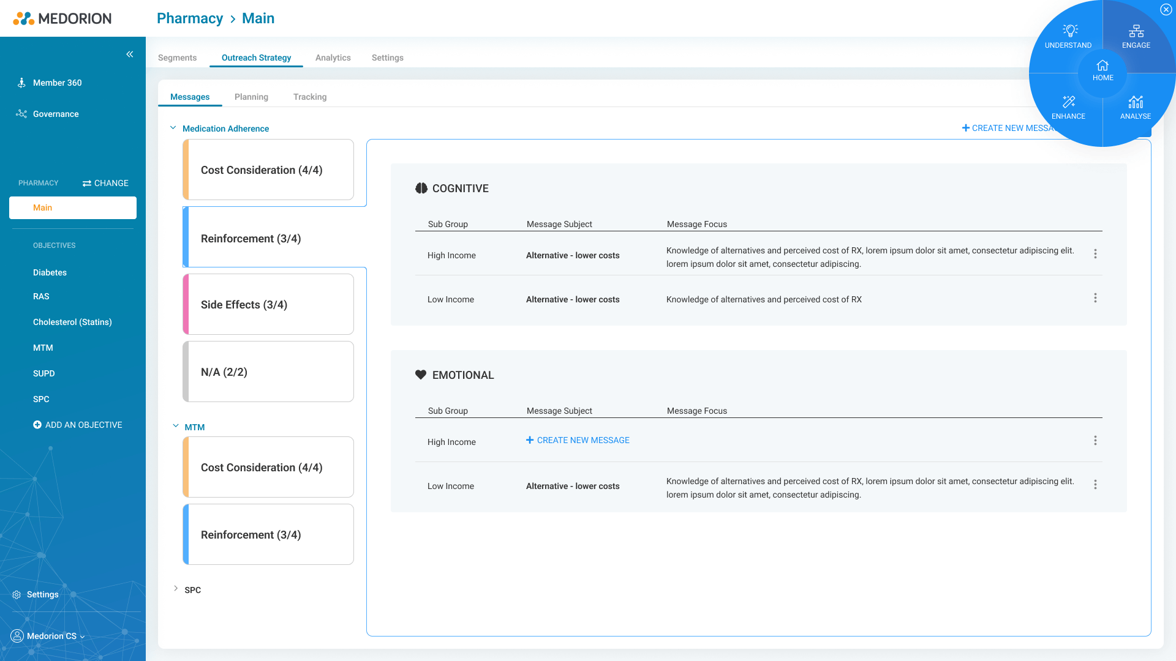Open the Engage radial menu icon
Screen dimensions: 1176x661
[1136, 31]
